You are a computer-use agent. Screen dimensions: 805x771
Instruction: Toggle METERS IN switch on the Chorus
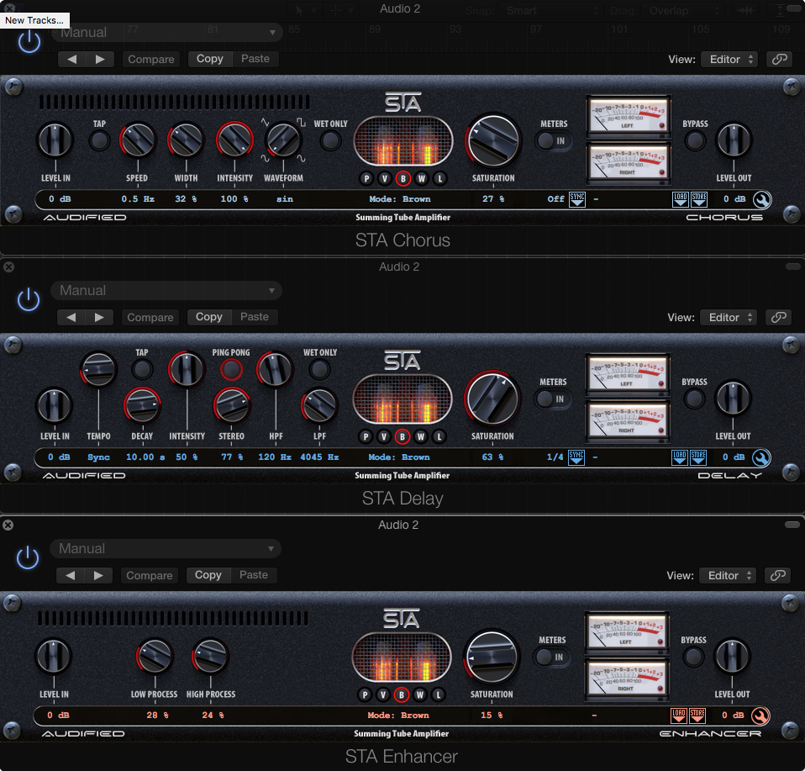click(554, 140)
